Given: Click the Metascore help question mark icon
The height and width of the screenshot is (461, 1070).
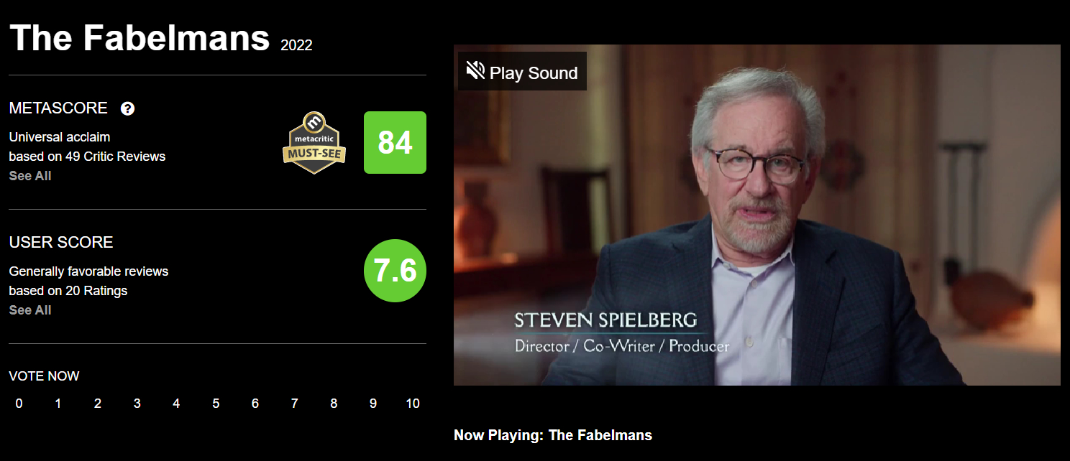Looking at the screenshot, I should [x=128, y=108].
